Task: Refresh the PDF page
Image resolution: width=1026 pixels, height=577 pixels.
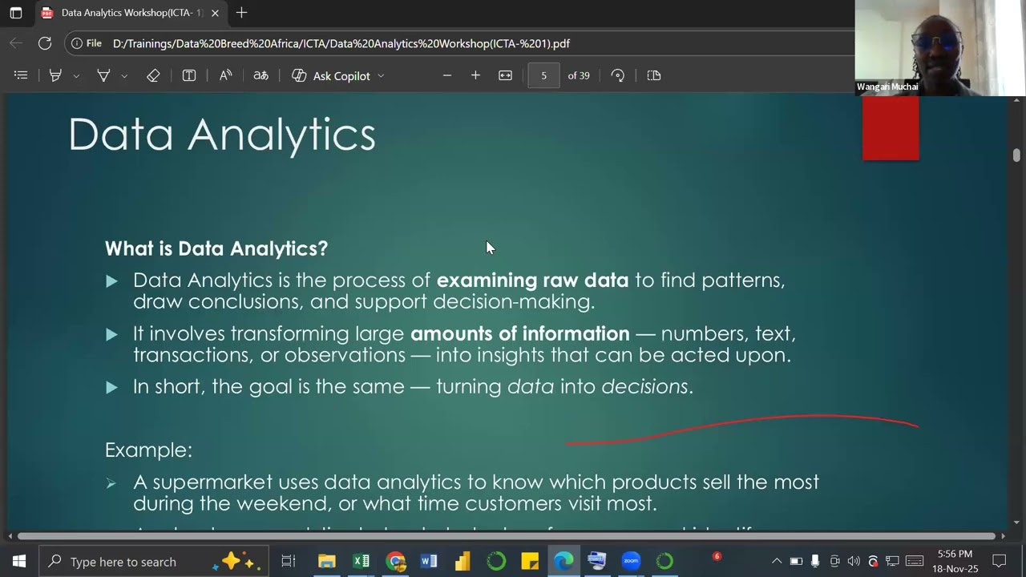Action: (45, 43)
